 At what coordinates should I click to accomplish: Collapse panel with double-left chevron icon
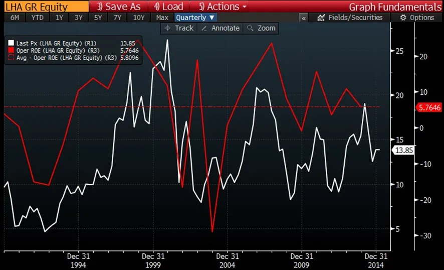304,18
